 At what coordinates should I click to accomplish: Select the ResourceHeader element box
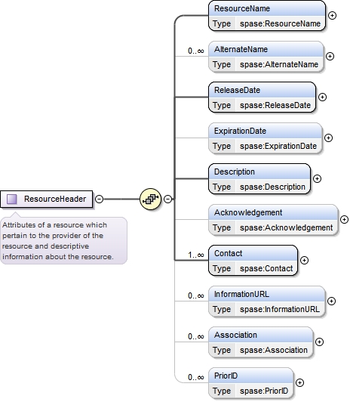point(46,199)
